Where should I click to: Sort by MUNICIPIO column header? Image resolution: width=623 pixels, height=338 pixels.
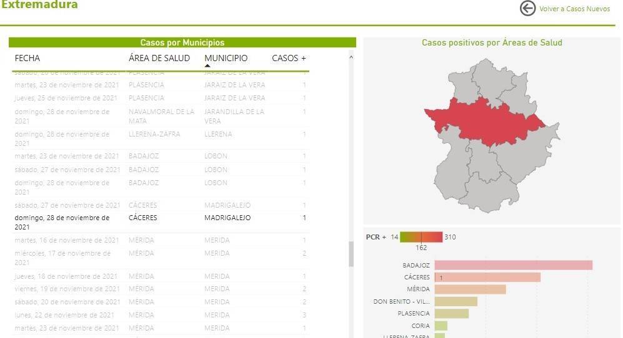226,58
